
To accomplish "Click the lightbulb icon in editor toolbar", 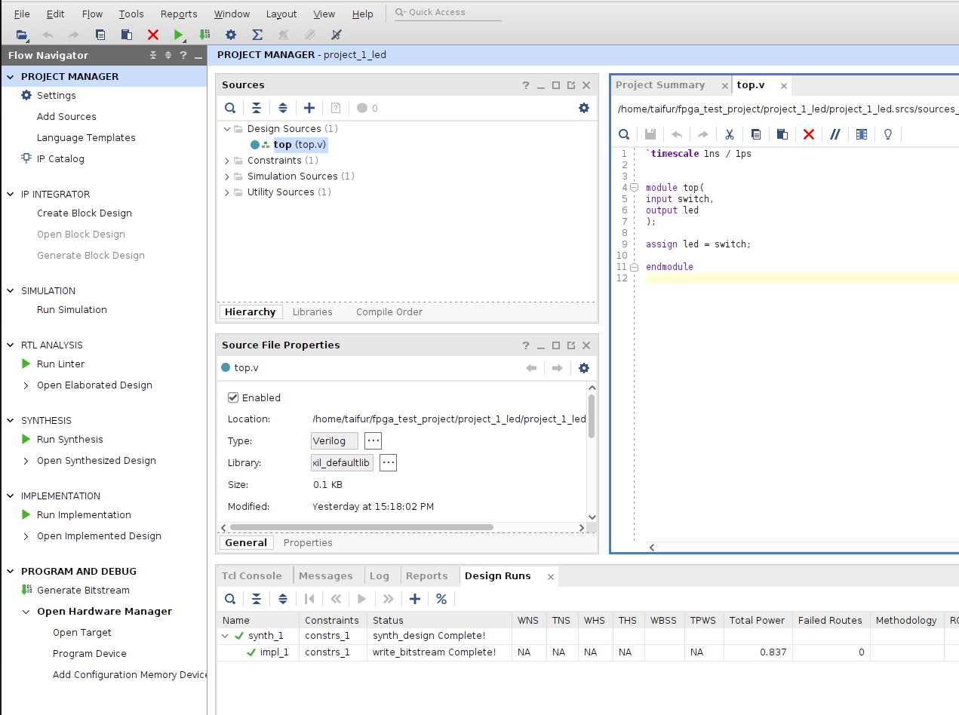I will click(x=888, y=134).
